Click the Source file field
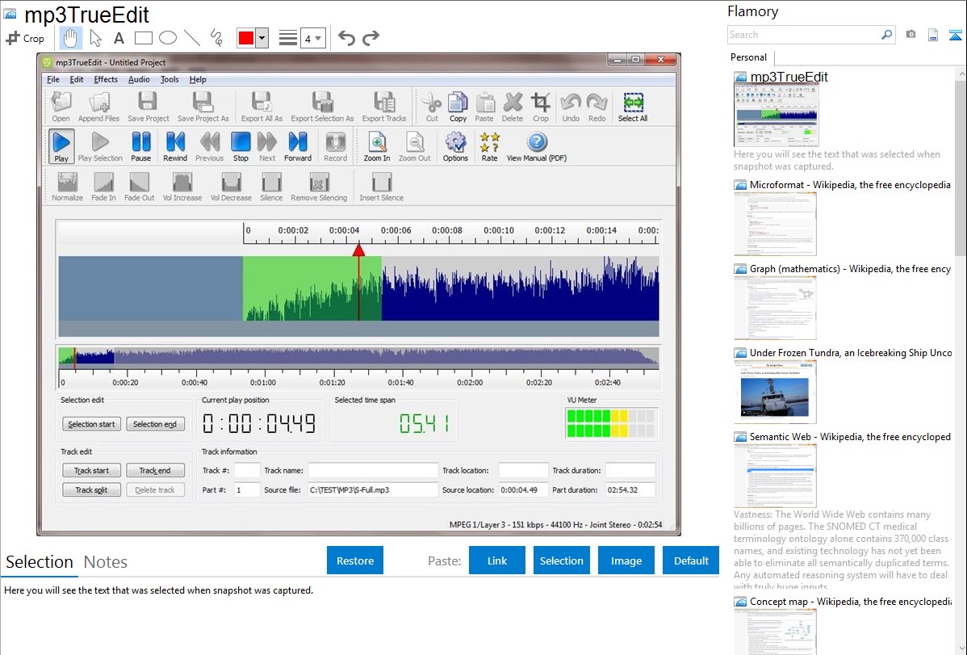The image size is (967, 655). [373, 490]
